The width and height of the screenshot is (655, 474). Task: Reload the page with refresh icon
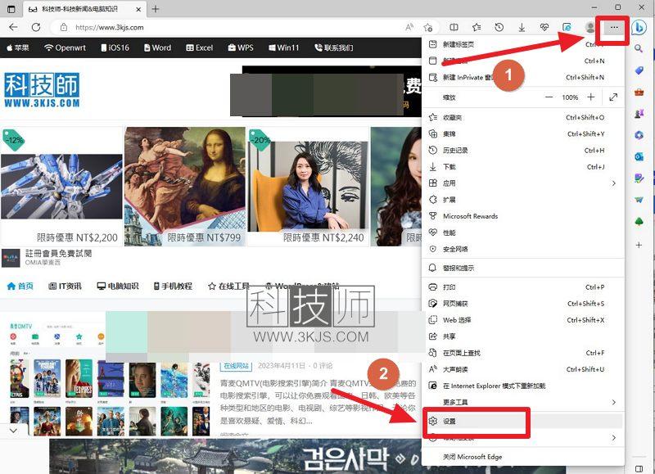click(x=36, y=27)
